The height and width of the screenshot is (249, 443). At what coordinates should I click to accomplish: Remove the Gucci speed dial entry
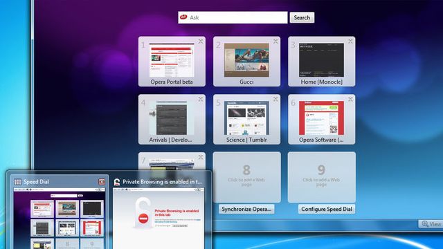coord(275,41)
